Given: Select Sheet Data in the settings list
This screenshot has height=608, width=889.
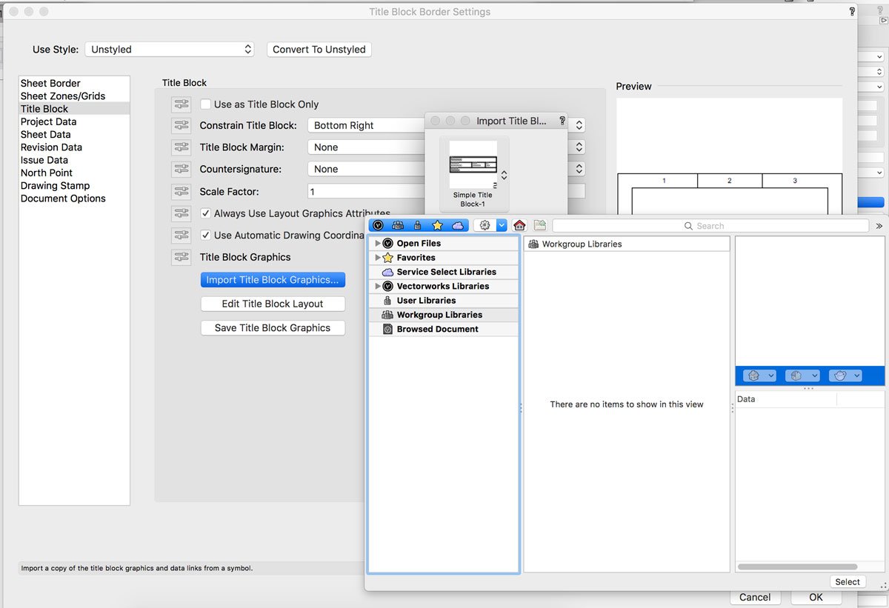Looking at the screenshot, I should coord(46,135).
